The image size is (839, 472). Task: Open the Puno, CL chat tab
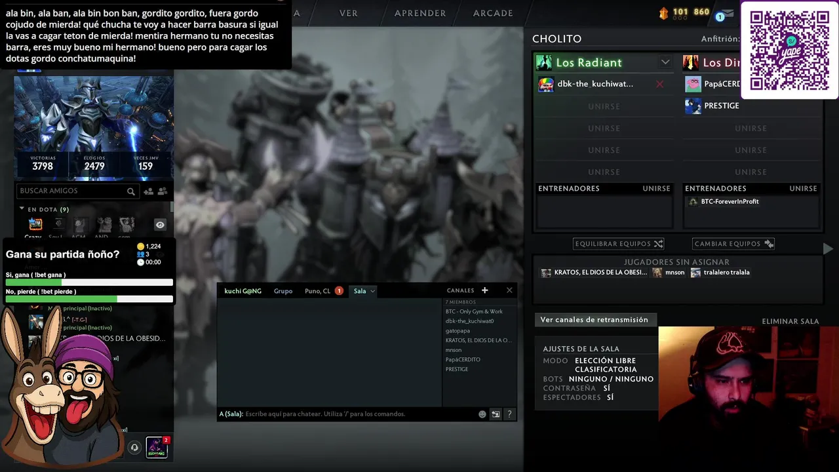318,291
